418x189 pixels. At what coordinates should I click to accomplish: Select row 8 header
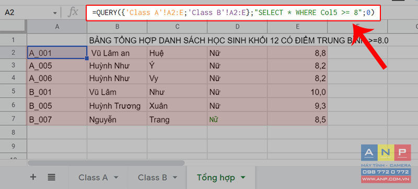pyautogui.click(x=14, y=132)
